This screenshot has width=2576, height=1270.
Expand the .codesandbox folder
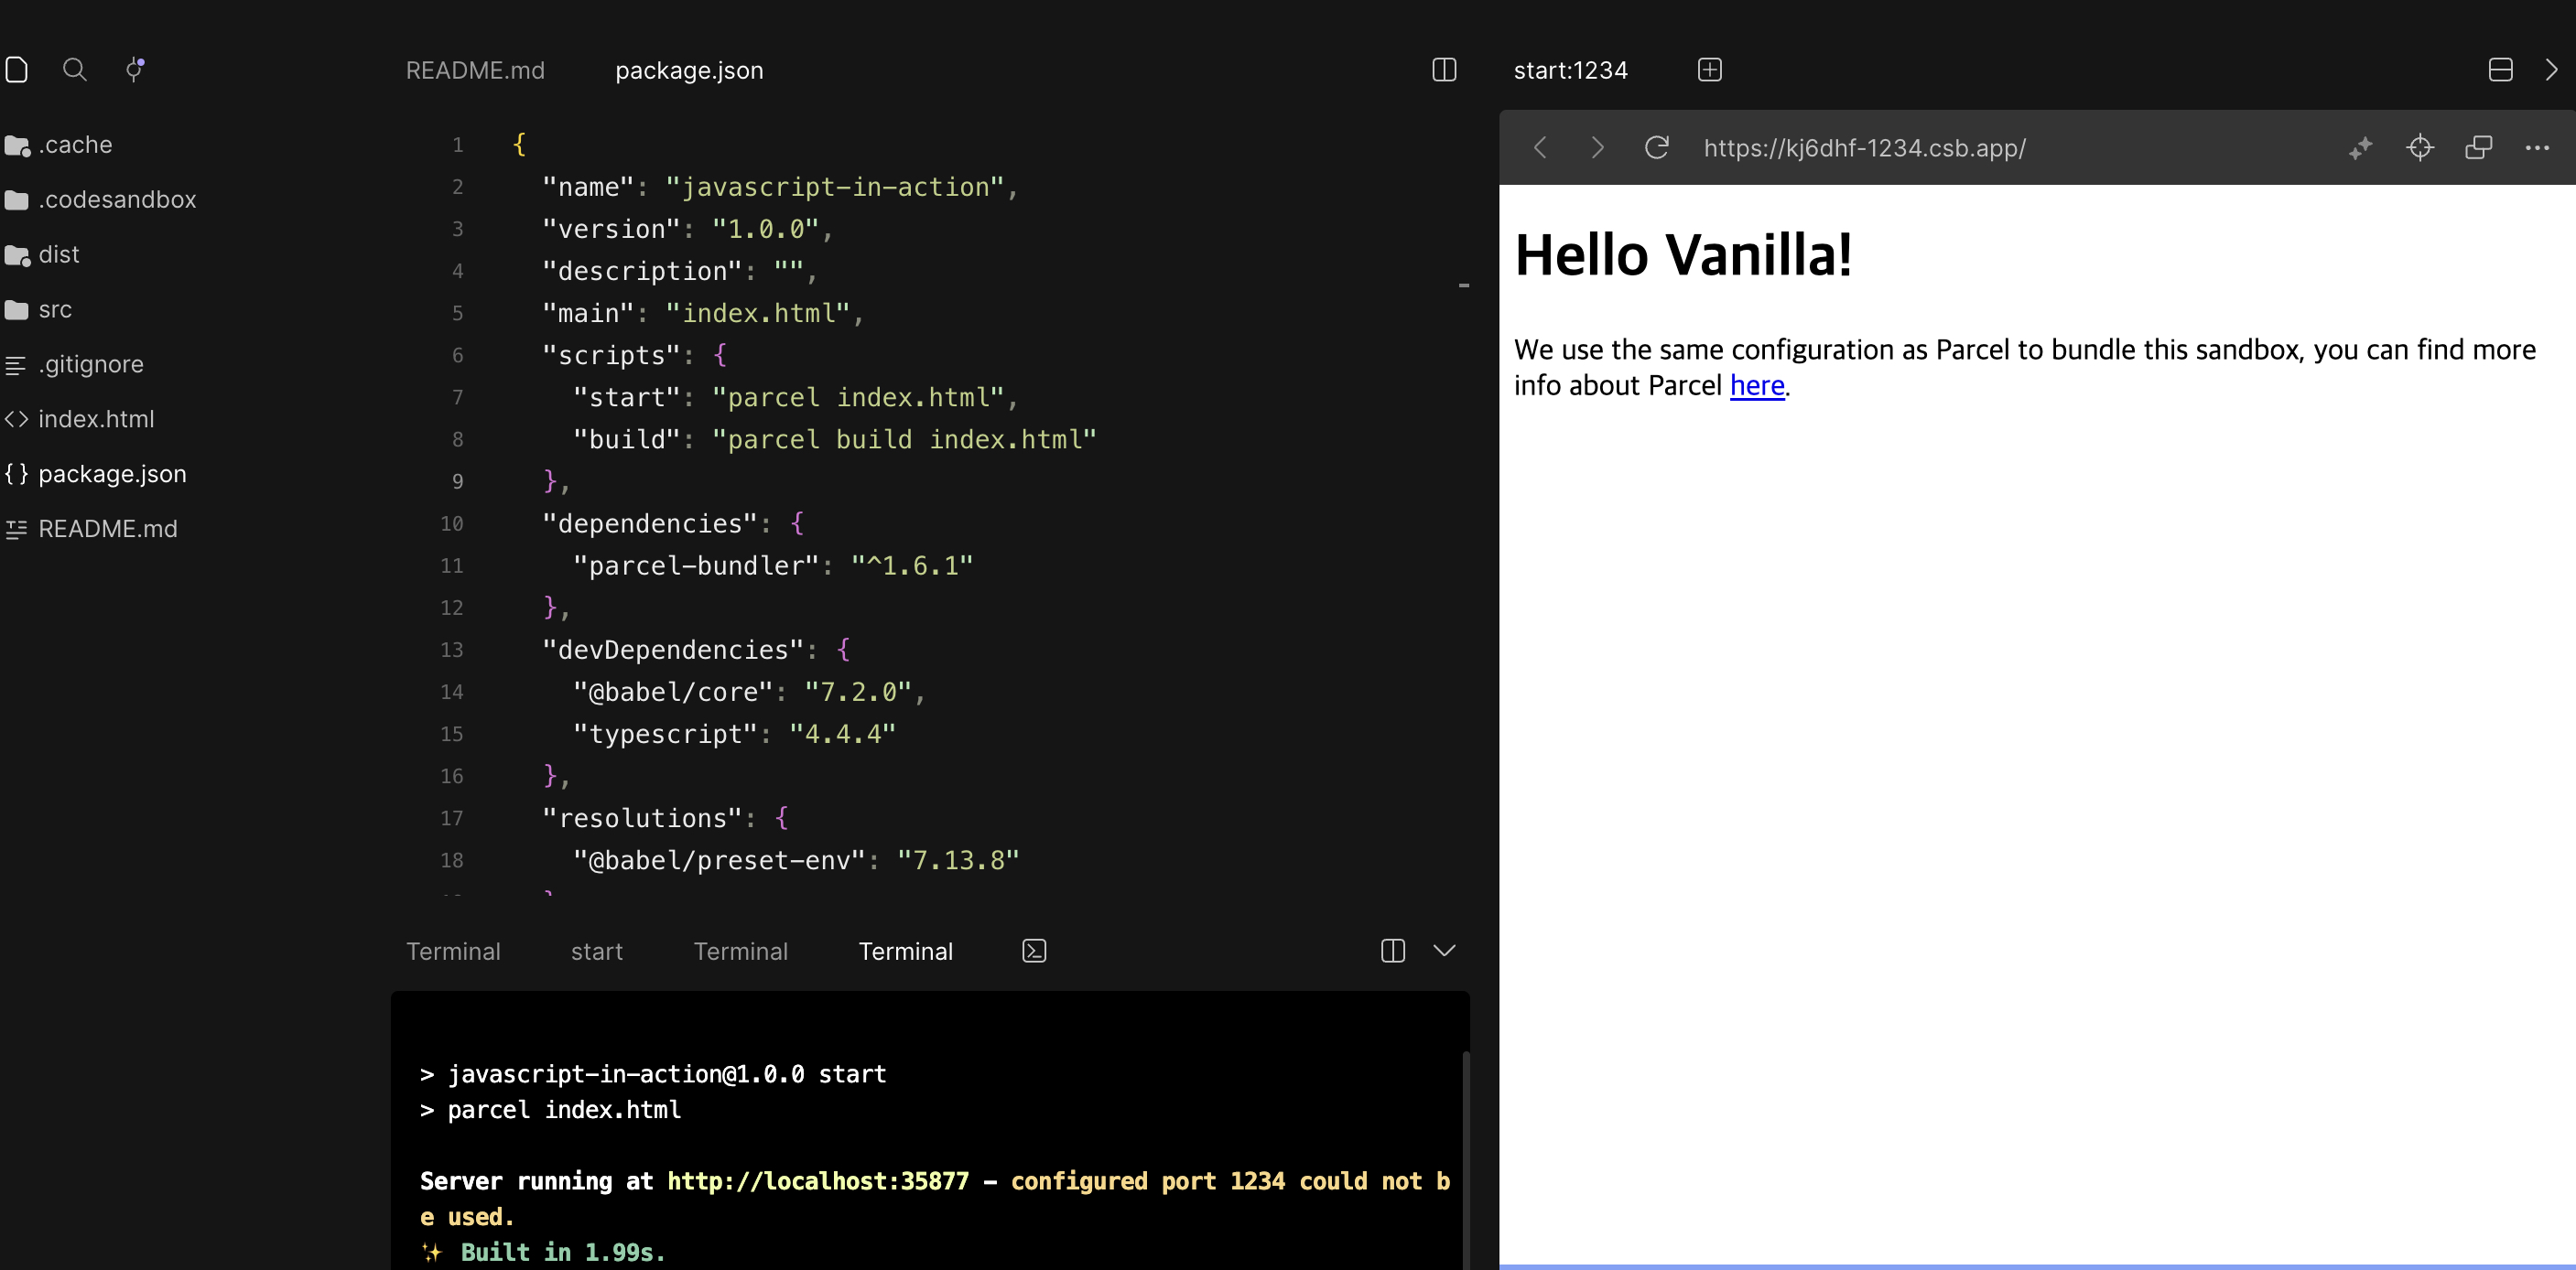pos(117,199)
